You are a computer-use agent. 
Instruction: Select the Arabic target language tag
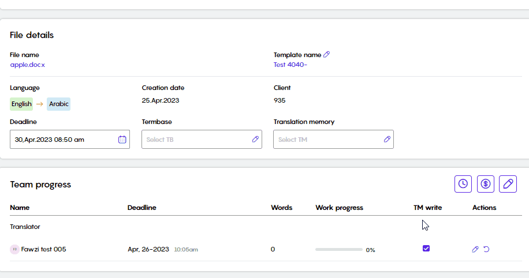59,104
